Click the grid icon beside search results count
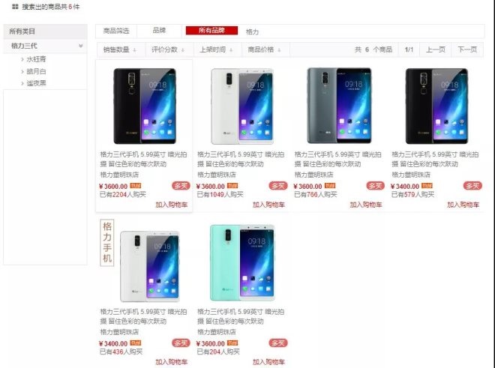The height and width of the screenshot is (368, 495). coord(15,7)
